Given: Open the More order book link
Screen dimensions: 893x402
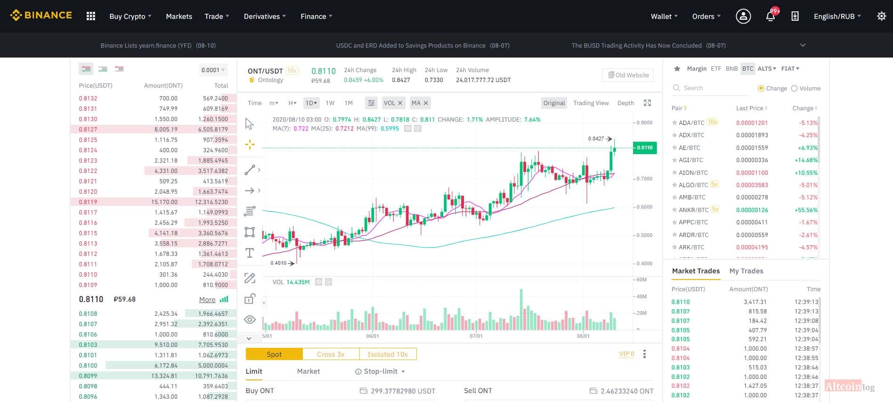Looking at the screenshot, I should tap(207, 299).
